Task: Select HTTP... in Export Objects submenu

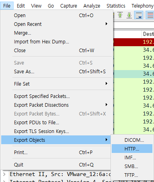Action: [132, 149]
